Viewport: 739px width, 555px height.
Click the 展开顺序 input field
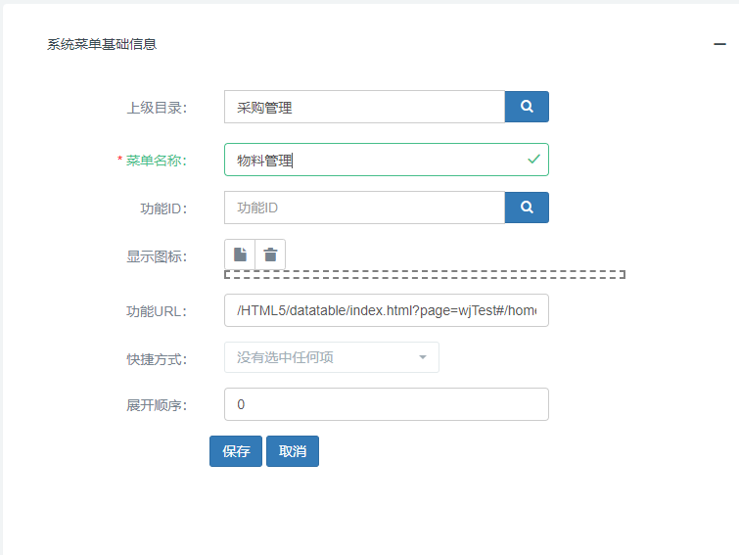387,404
